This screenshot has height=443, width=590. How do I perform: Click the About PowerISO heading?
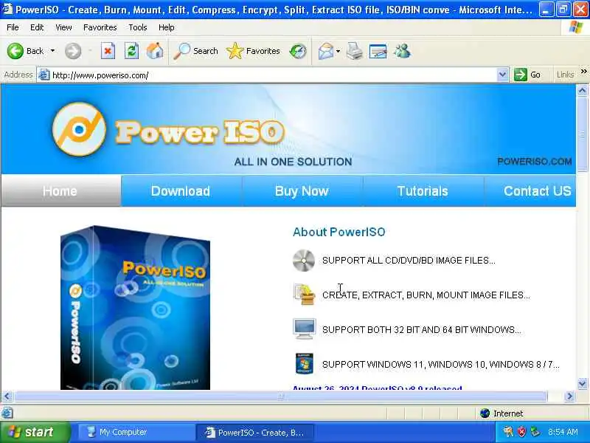point(339,232)
